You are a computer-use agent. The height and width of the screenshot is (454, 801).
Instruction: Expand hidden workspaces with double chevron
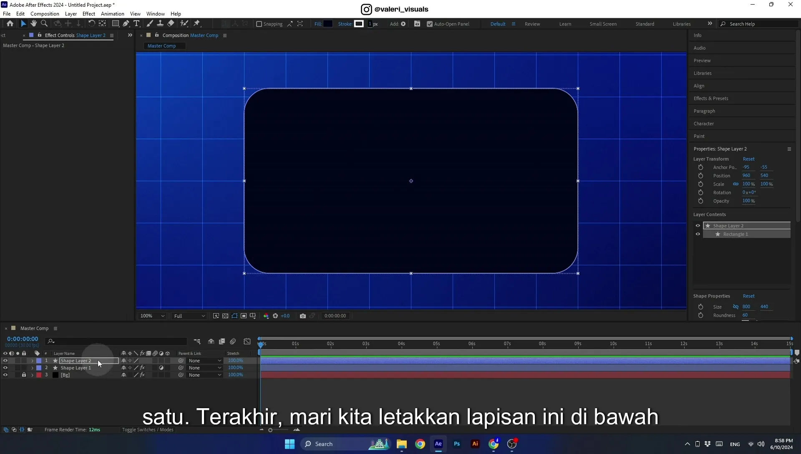pos(710,24)
